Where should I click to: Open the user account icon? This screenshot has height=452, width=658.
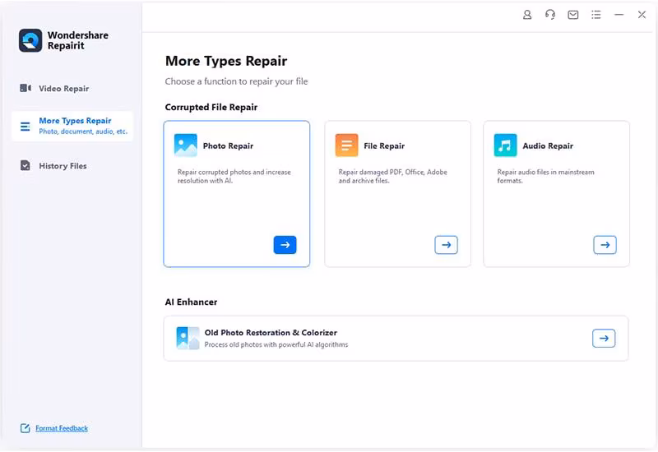[527, 15]
